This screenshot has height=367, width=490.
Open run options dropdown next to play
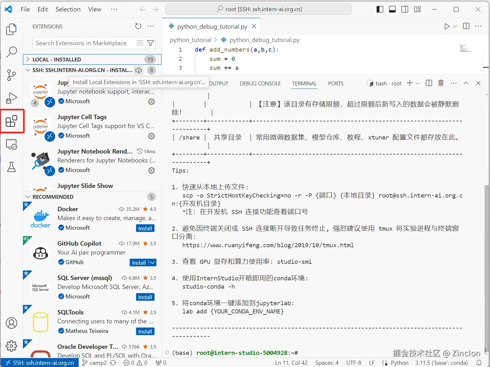(x=455, y=26)
